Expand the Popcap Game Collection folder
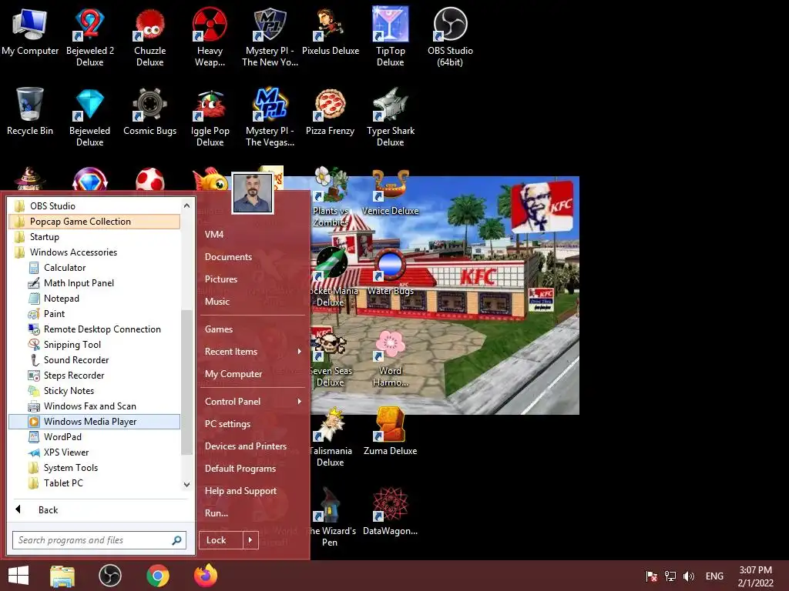 [94, 222]
